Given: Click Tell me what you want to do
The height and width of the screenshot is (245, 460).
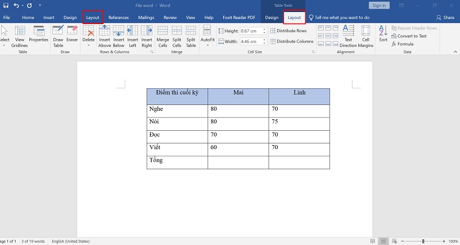Looking at the screenshot, I should pos(339,18).
